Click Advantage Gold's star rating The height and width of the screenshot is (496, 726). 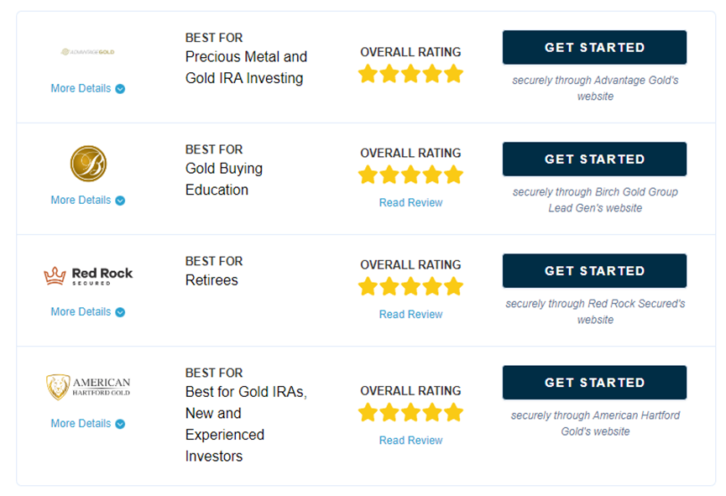[x=410, y=74]
